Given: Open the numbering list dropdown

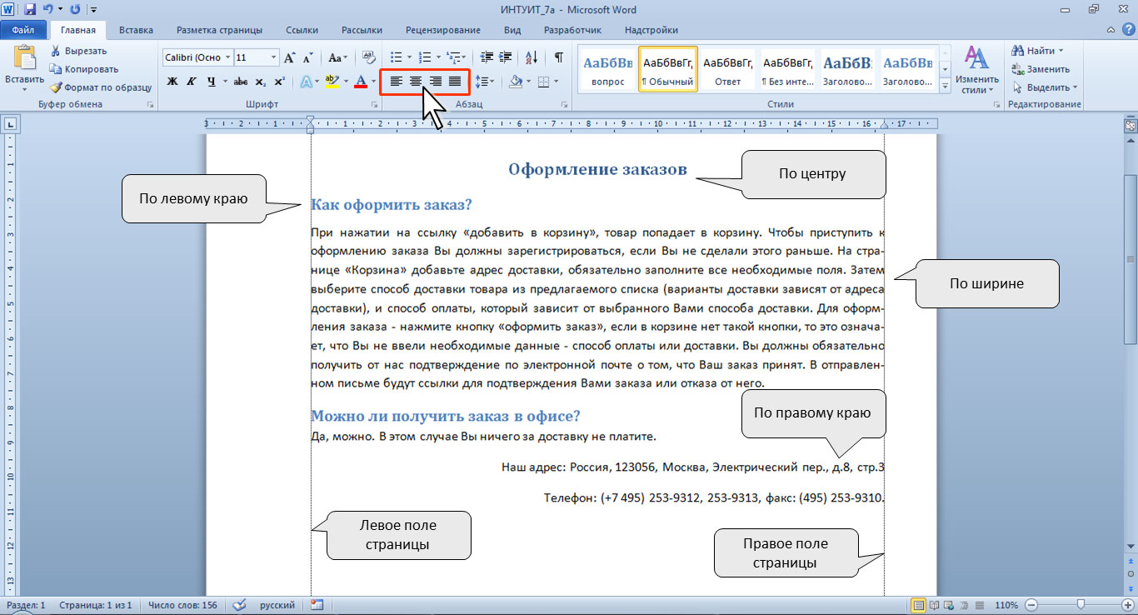Looking at the screenshot, I should tap(437, 57).
